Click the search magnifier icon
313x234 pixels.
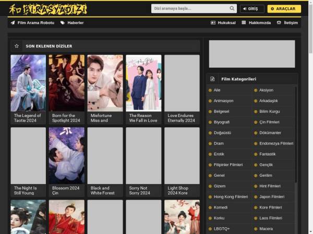232,9
